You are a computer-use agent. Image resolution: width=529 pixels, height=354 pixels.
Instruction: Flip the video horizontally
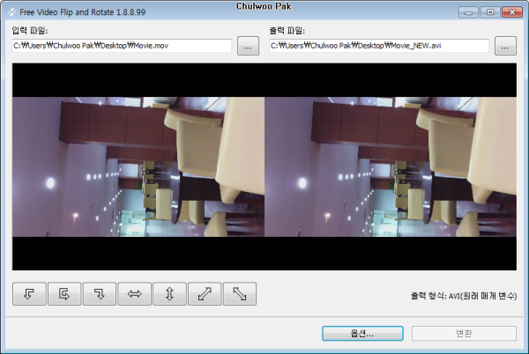point(135,295)
